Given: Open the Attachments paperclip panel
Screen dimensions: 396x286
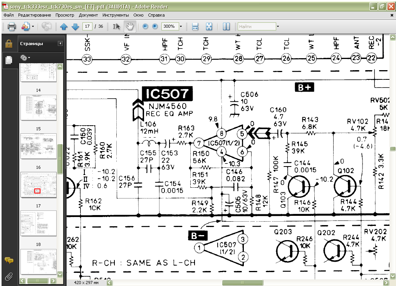Looking at the screenshot, I should [x=8, y=276].
